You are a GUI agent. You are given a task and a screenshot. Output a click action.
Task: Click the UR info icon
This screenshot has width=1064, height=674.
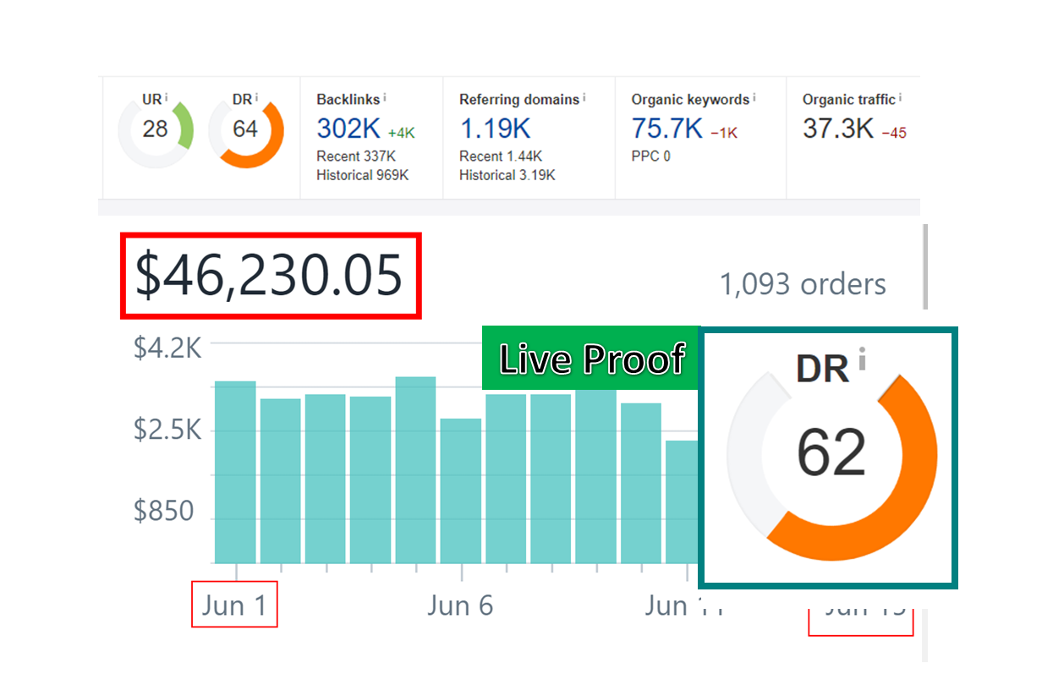[167, 98]
